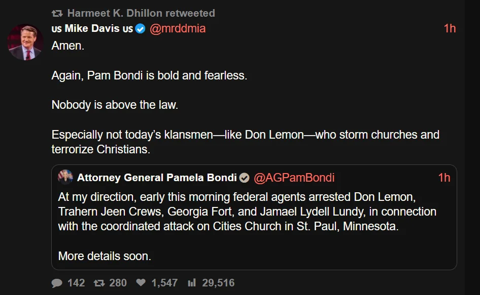This screenshot has height=295, width=480.
Task: Click the 'Harmeet K. Dhillon retweeted' label
Action: coord(141,13)
